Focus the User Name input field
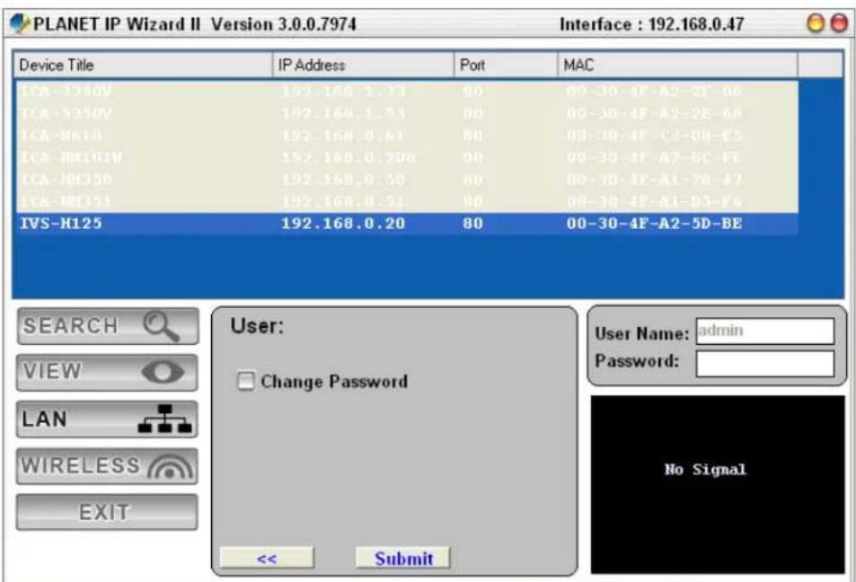 click(x=765, y=331)
